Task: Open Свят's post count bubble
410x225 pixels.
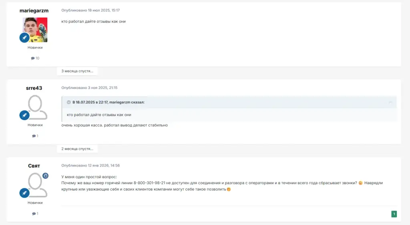Action: [x=35, y=213]
